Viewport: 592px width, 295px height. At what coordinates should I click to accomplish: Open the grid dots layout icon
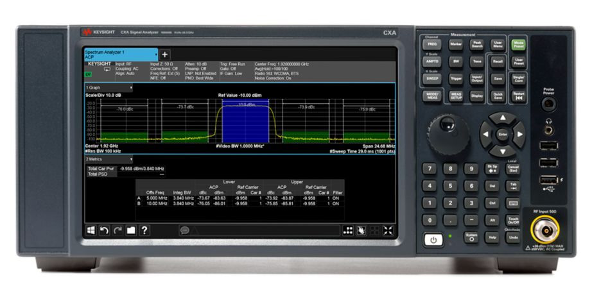(x=348, y=230)
